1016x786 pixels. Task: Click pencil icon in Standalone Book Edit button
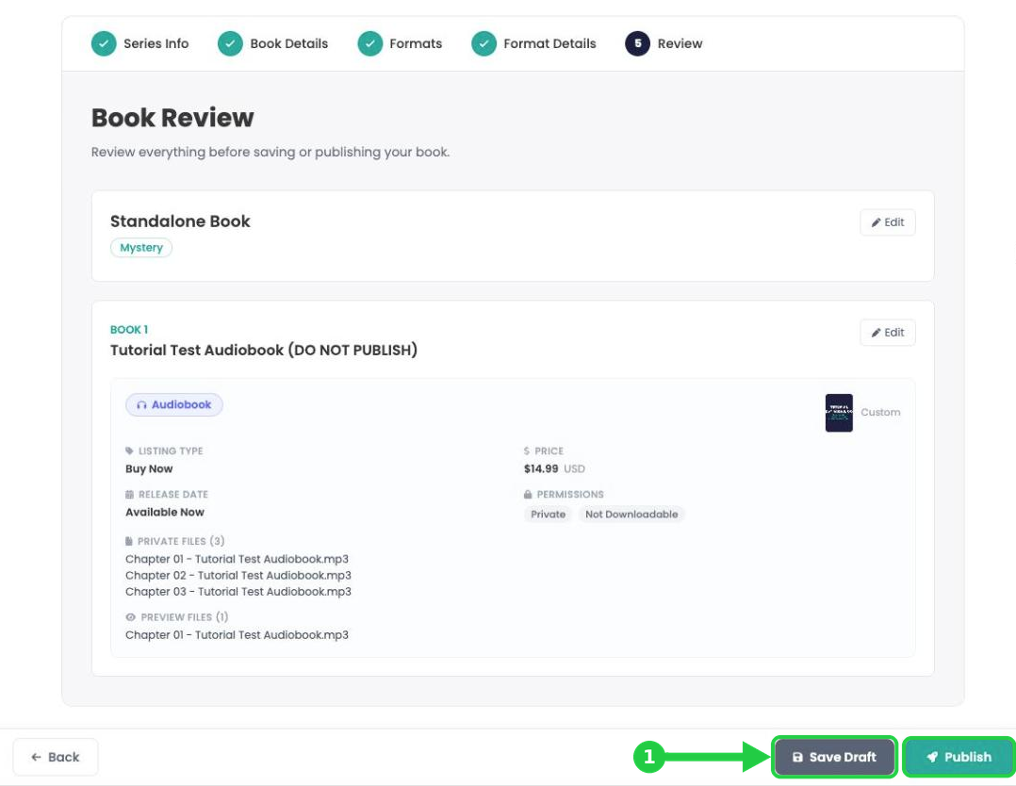(x=877, y=223)
